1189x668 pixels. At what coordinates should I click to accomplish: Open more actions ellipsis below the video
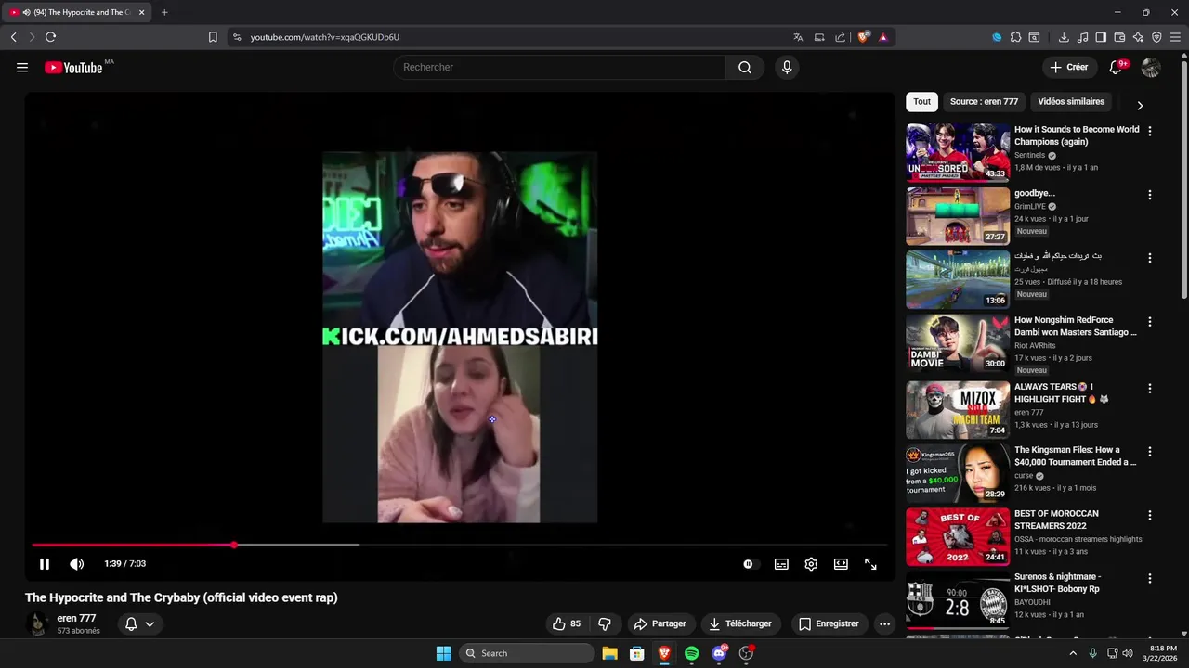[x=884, y=623]
